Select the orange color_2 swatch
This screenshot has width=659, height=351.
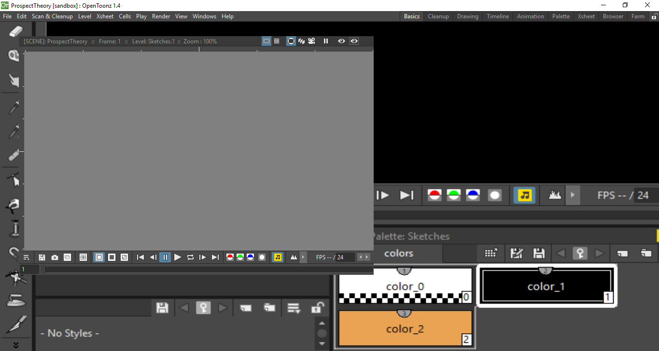(x=404, y=328)
